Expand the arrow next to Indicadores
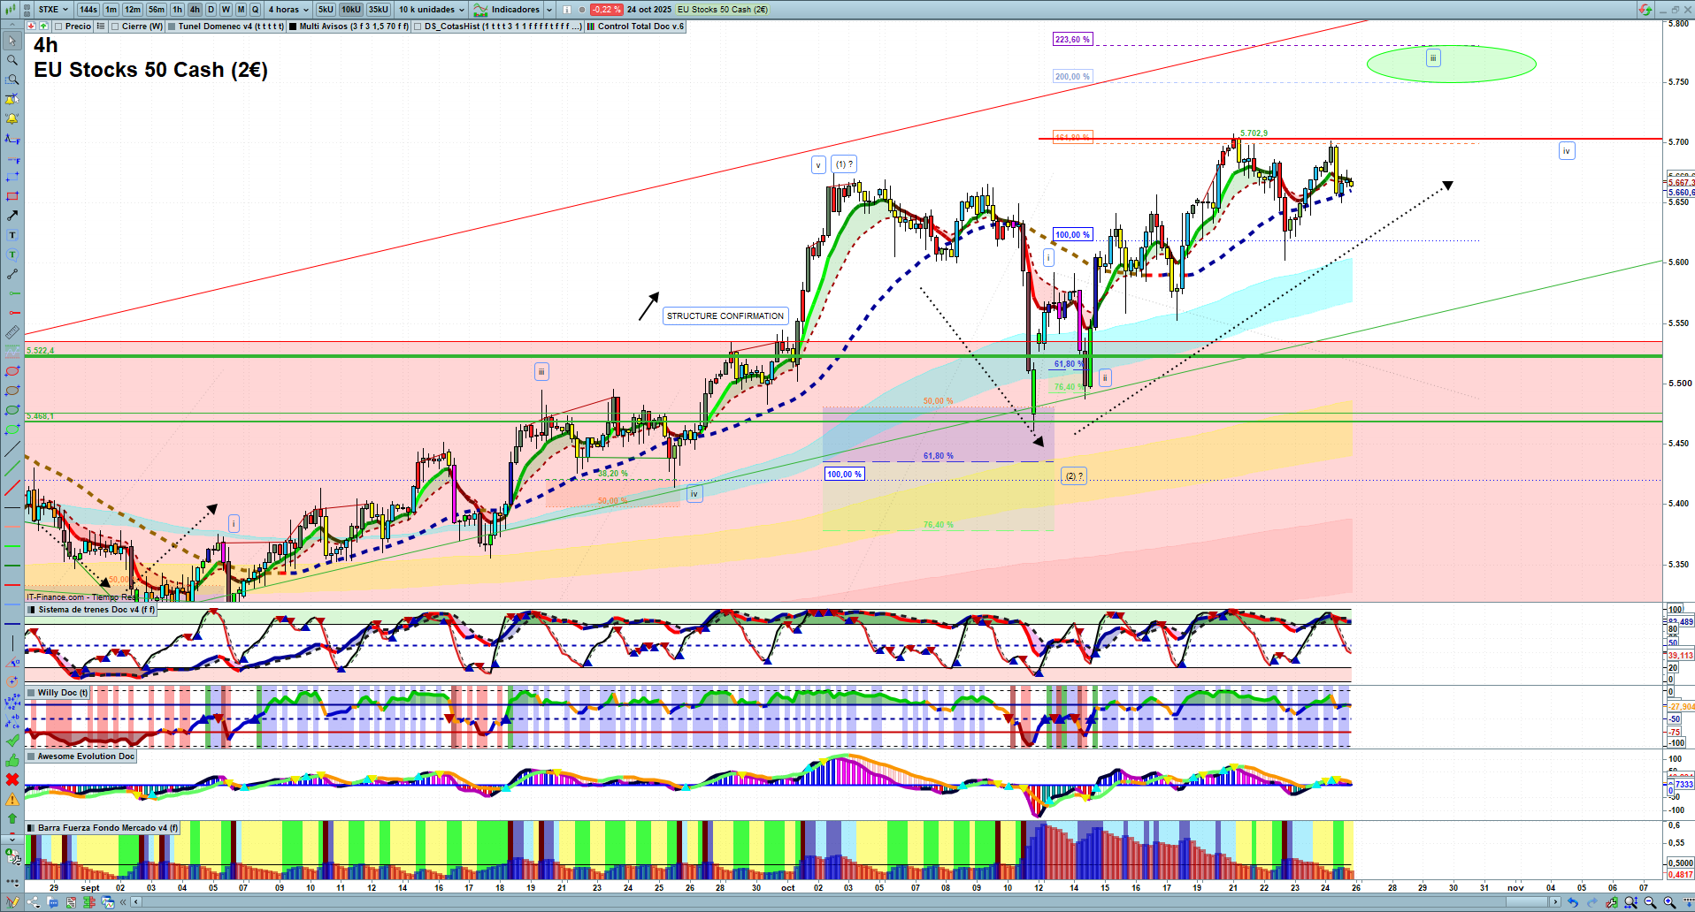 549,10
